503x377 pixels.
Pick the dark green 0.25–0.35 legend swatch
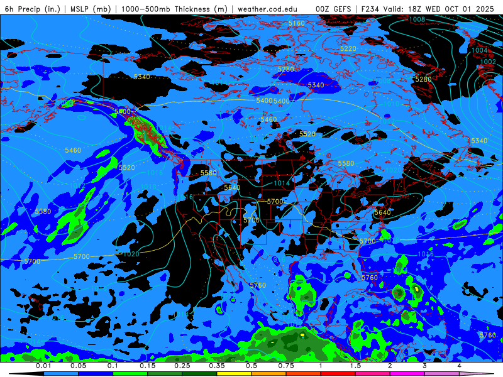click(x=199, y=374)
